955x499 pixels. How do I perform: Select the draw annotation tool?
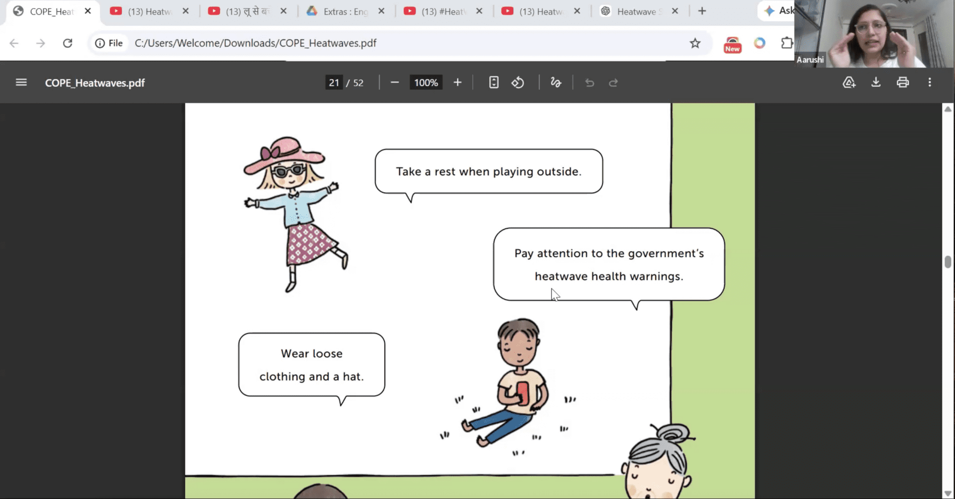tap(555, 83)
